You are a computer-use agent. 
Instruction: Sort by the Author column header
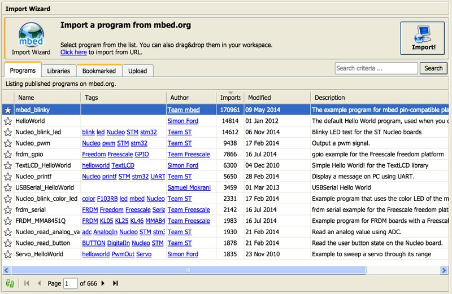point(191,98)
